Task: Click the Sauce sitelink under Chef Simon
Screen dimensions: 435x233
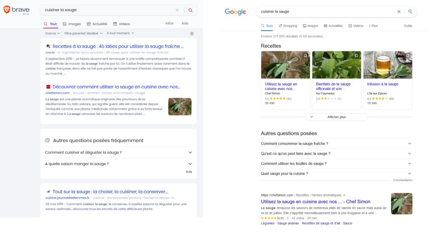Action: tap(347, 223)
